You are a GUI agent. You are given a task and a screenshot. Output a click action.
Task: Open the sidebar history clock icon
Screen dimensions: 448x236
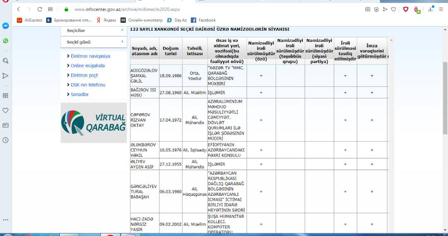tap(6, 140)
